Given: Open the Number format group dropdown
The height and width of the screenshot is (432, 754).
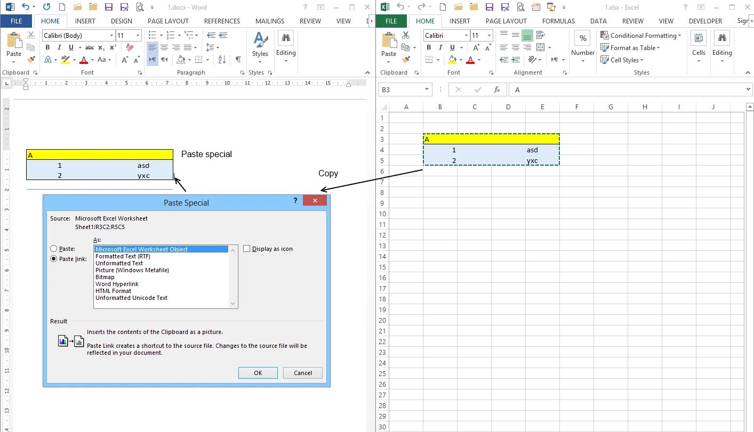Looking at the screenshot, I should coord(583,47).
